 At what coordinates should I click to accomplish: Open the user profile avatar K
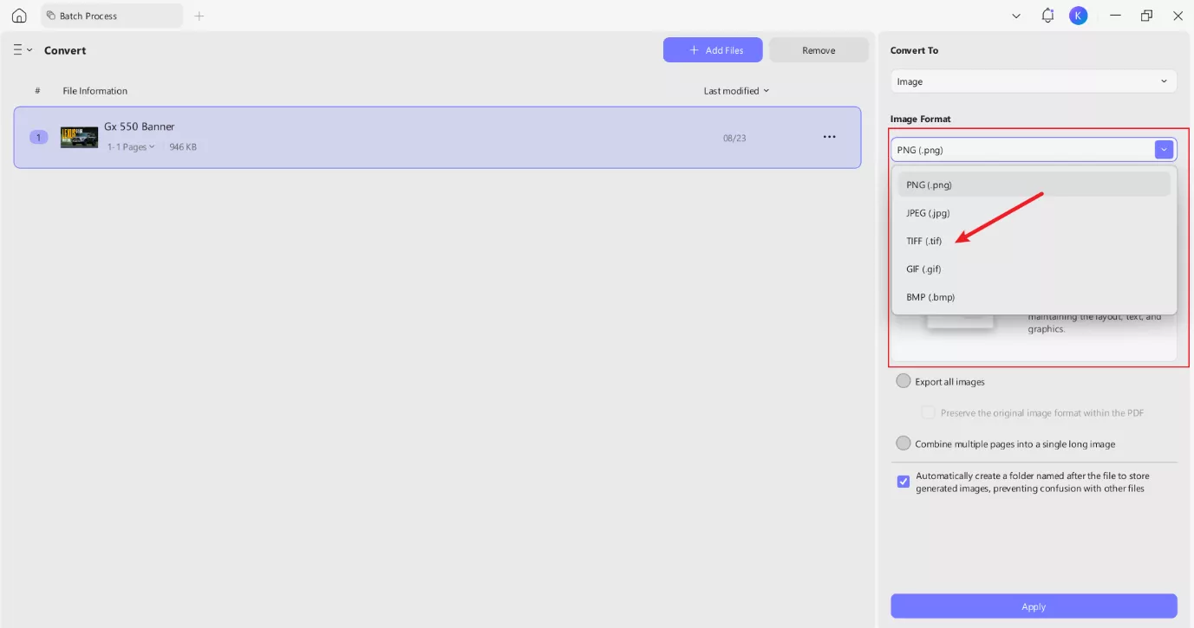1078,16
